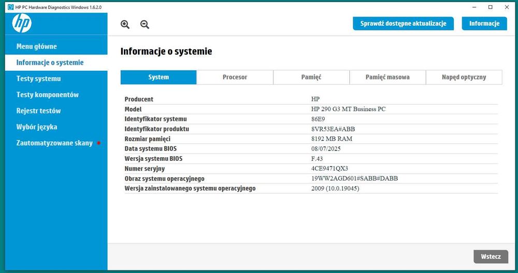Switch to the Pamięć tab
518x273 pixels.
311,77
